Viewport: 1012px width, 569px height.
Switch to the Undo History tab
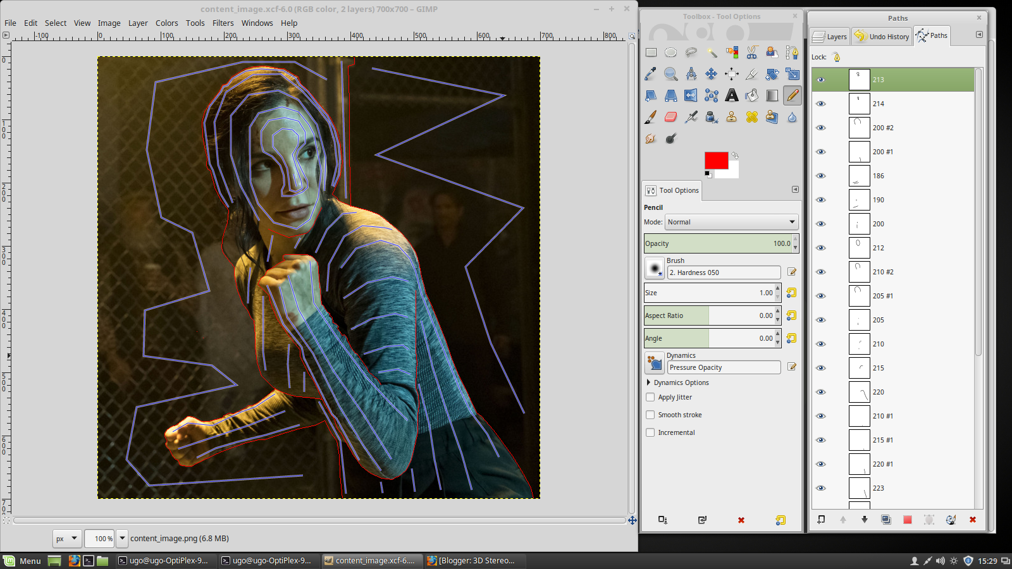[882, 37]
